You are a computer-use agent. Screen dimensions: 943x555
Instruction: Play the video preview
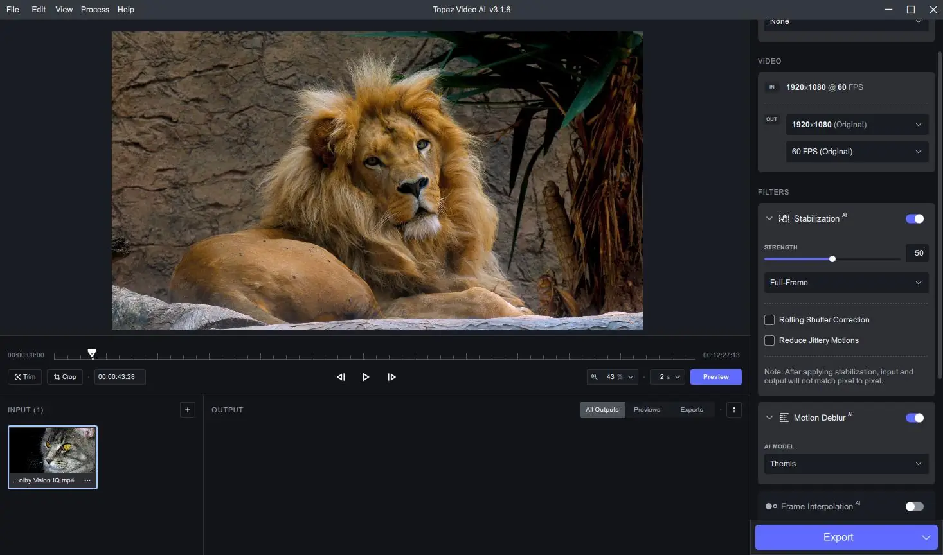[366, 377]
